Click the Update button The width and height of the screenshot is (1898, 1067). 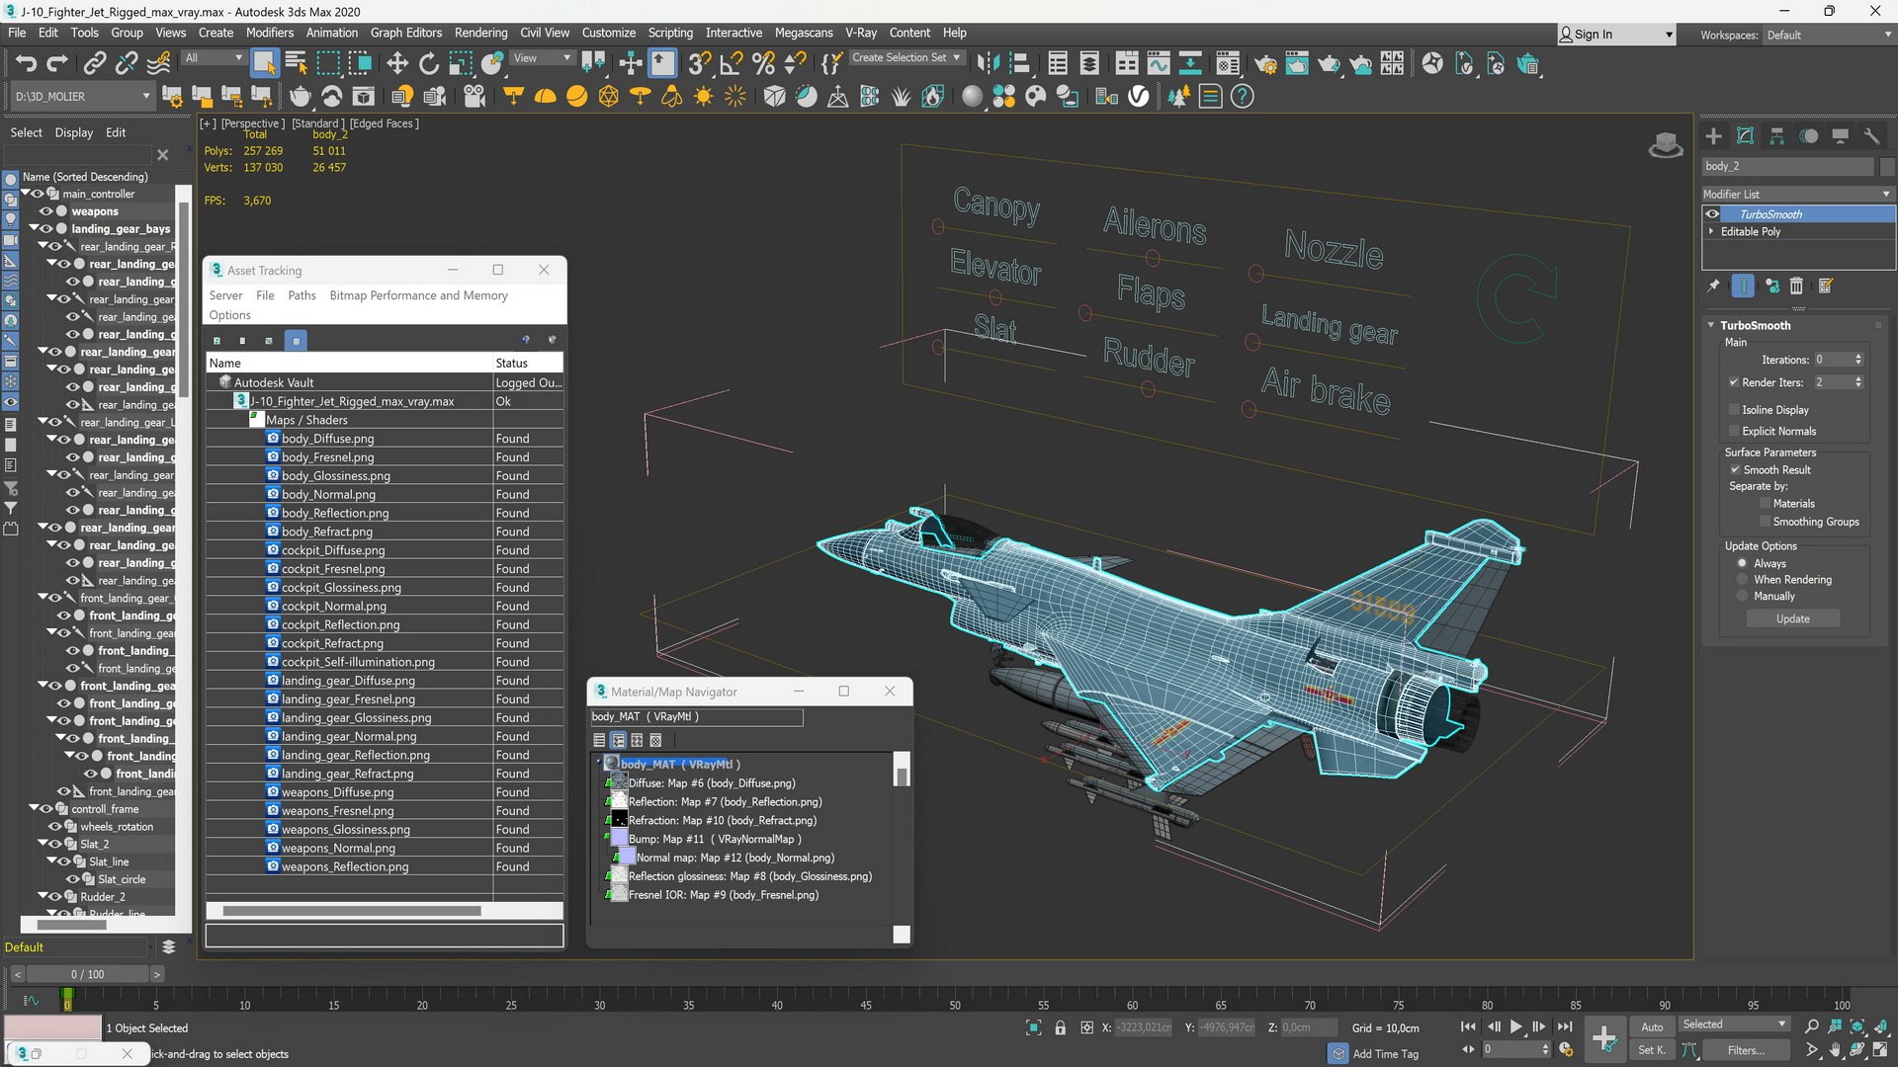coord(1792,618)
